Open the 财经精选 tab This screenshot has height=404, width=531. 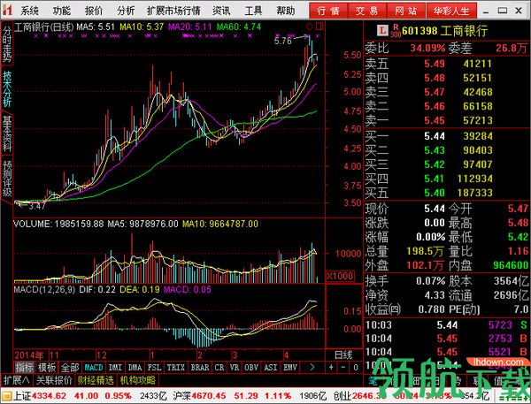coord(96,380)
